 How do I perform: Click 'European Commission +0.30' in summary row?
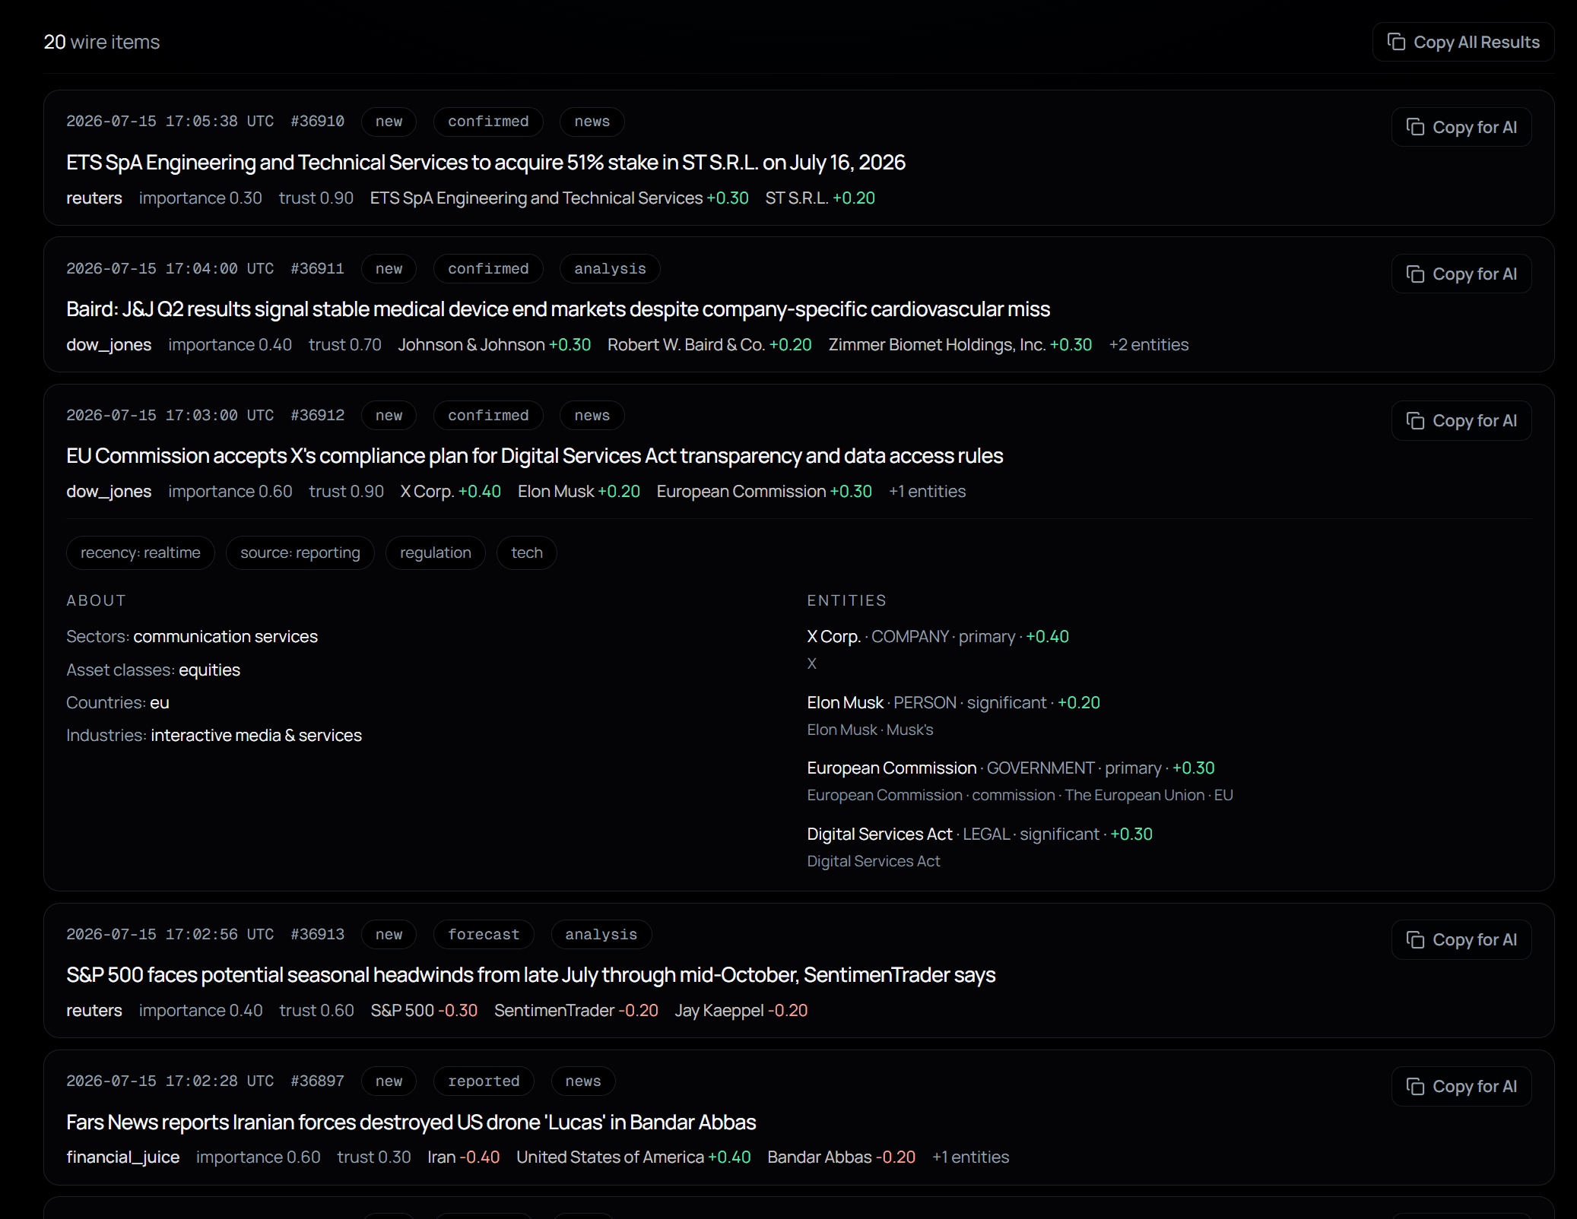[764, 491]
